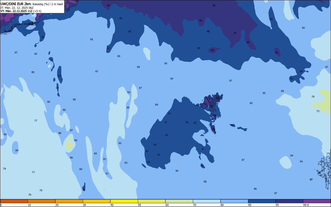
Task: Click the title text 'UWC/DINI EUR 2km'
Action: click(x=16, y=4)
